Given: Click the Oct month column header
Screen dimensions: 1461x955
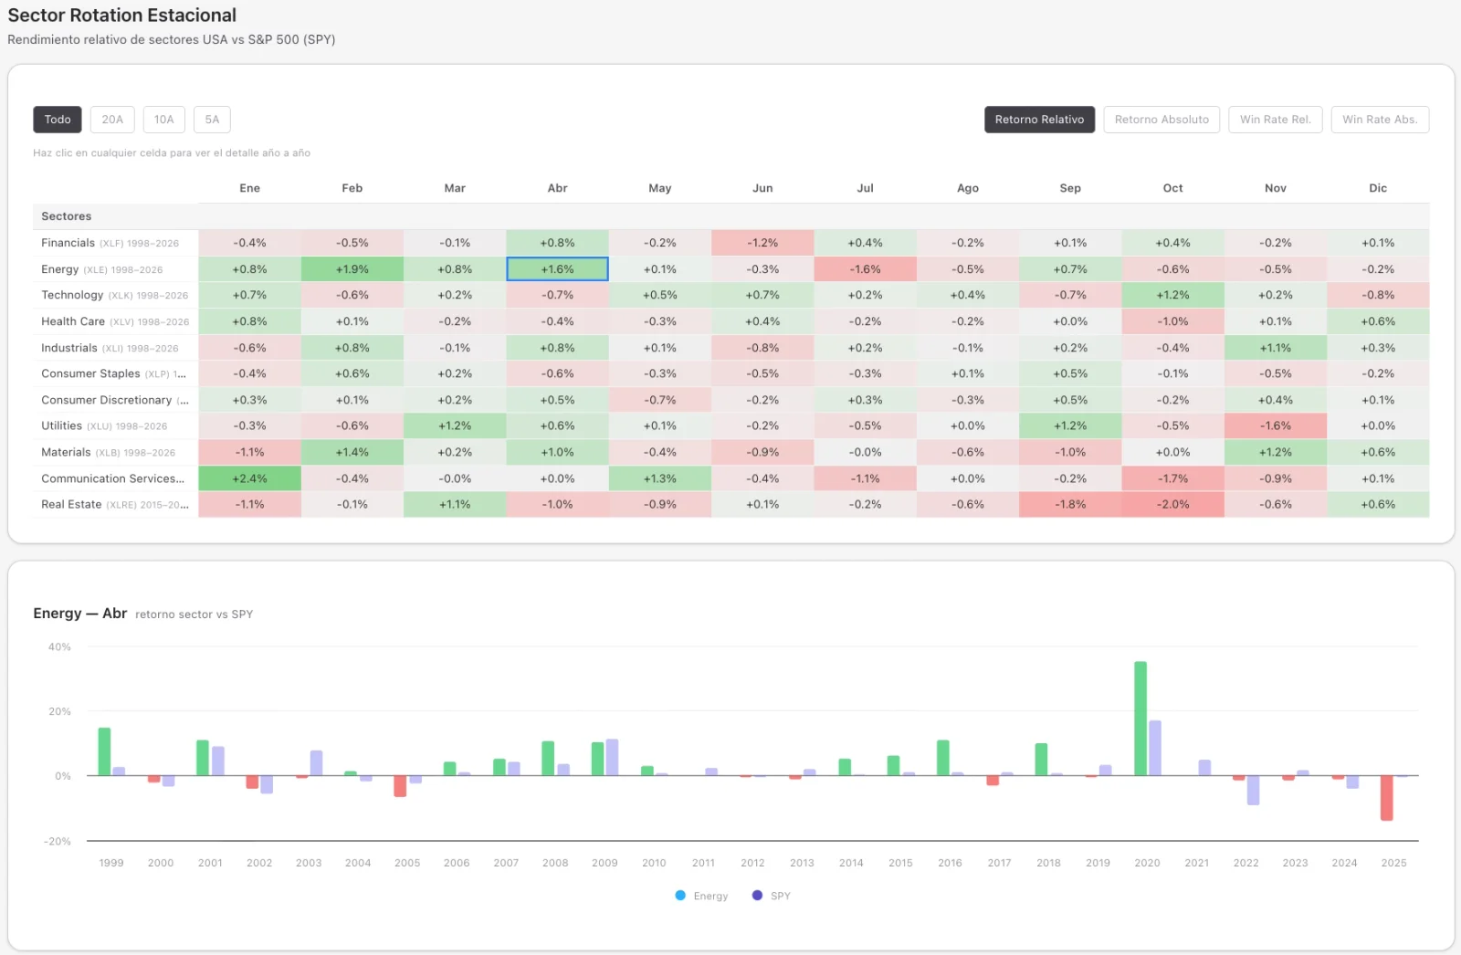Looking at the screenshot, I should [1173, 188].
